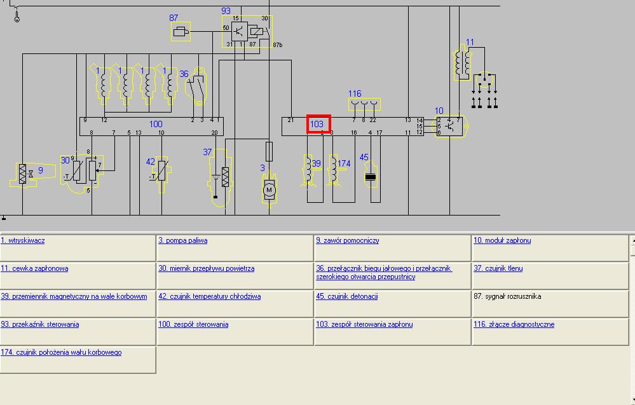Click the highlighted 103 unit label
This screenshot has width=635, height=405.
pos(318,124)
